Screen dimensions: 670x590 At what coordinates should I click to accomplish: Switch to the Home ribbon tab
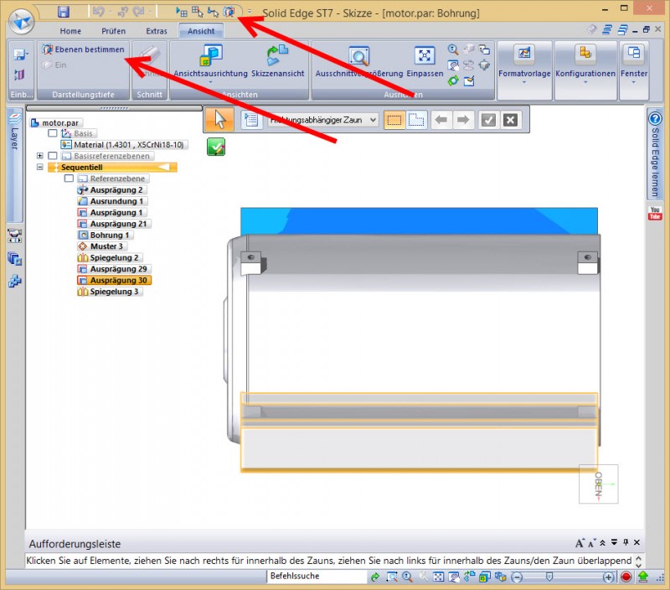pyautogui.click(x=70, y=31)
